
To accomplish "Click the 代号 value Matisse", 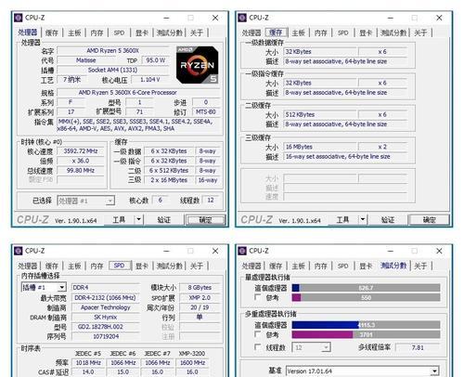I will point(85,60).
